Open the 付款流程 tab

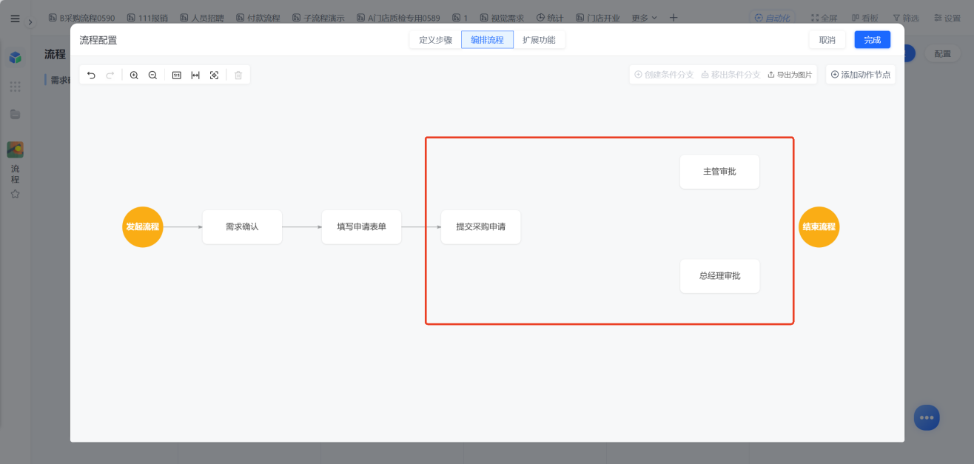pos(258,18)
